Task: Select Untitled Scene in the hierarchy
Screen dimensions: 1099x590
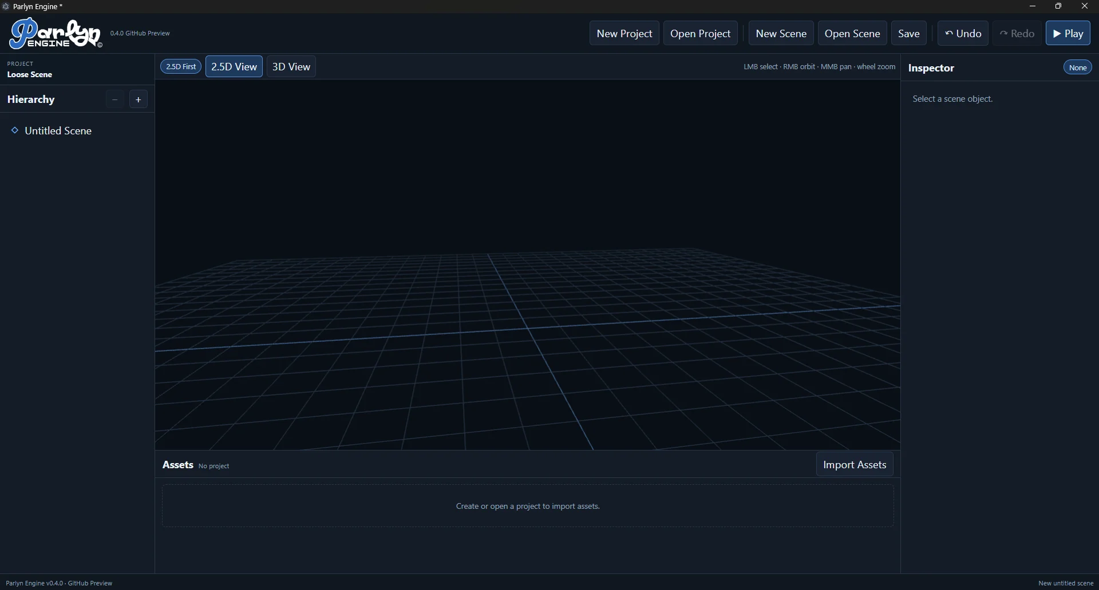Action: pos(58,131)
